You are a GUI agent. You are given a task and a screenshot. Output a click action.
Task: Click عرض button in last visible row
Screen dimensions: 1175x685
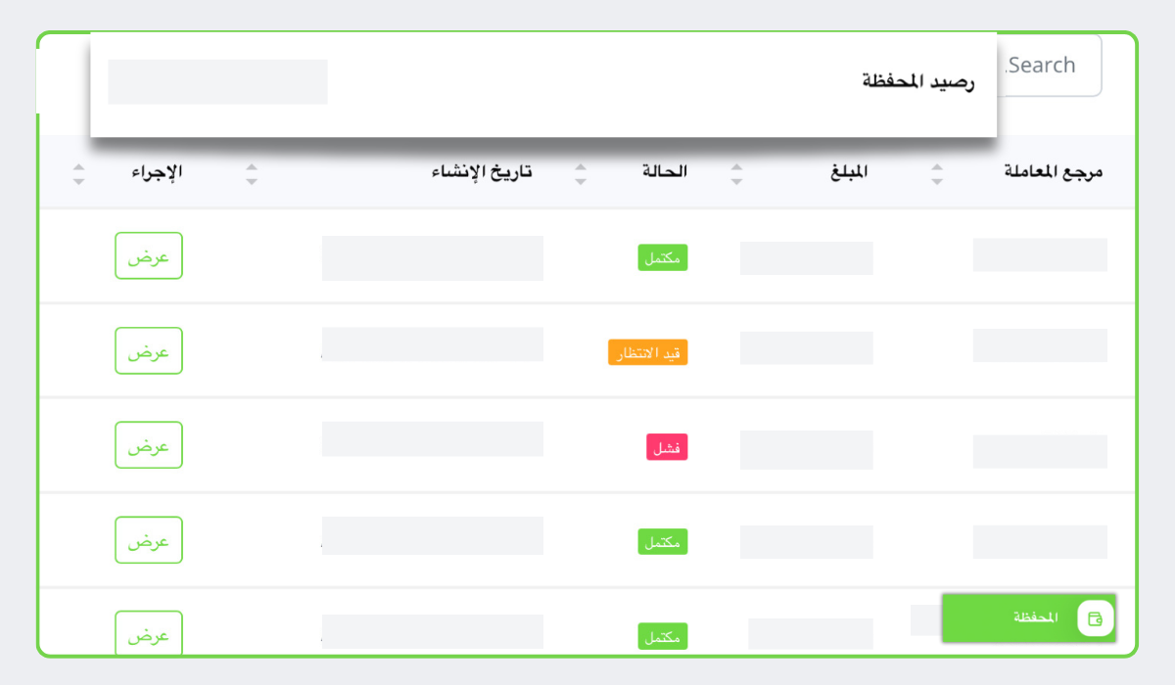149,634
